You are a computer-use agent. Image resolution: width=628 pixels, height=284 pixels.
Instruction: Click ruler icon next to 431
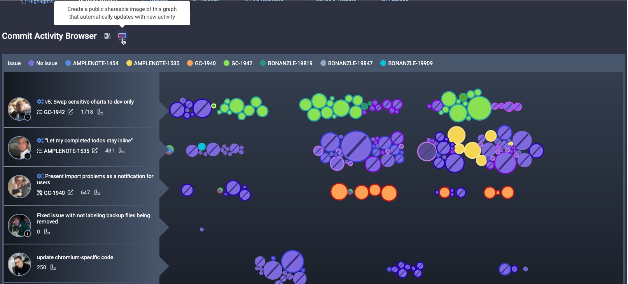(121, 151)
